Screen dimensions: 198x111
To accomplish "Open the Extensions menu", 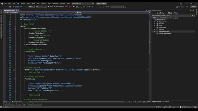I will (x=55, y=3).
